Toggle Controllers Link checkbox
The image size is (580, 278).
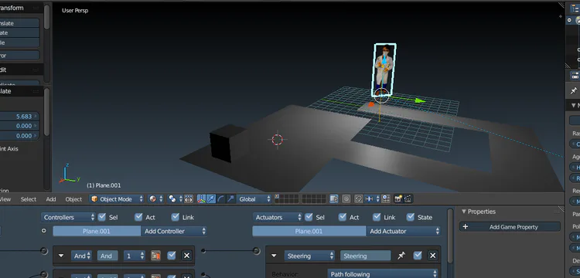176,217
